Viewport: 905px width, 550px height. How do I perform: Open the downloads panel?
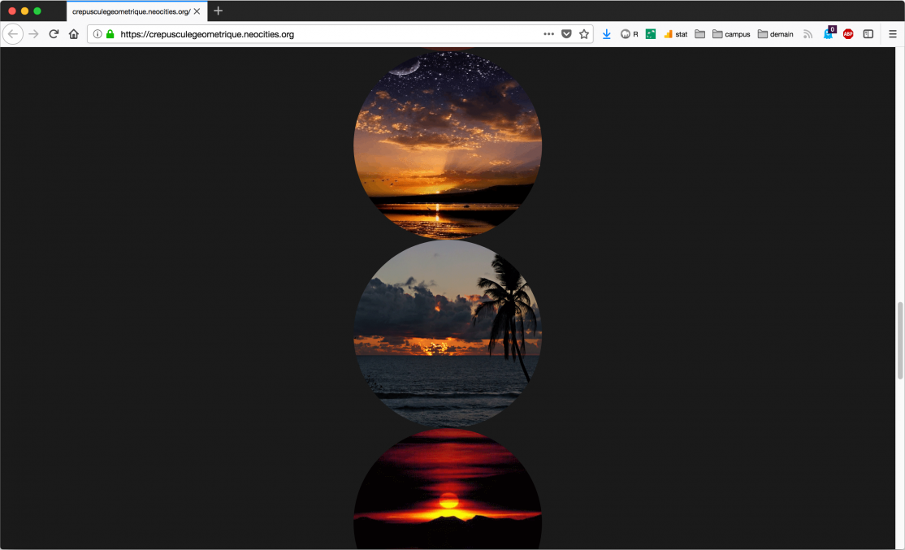[606, 34]
